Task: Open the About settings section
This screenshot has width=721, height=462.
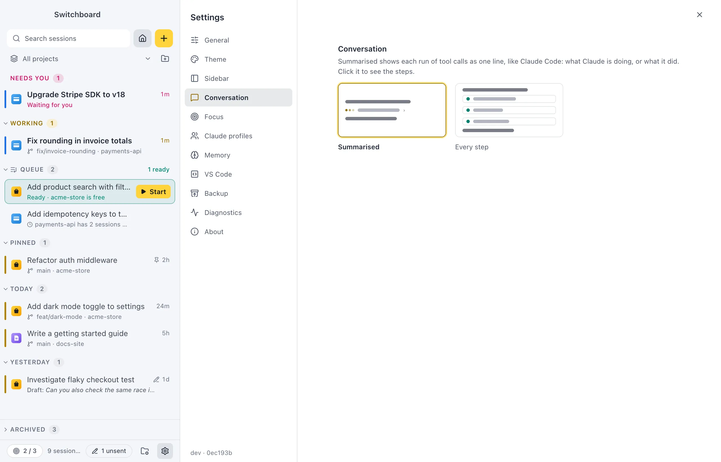Action: pyautogui.click(x=239, y=232)
